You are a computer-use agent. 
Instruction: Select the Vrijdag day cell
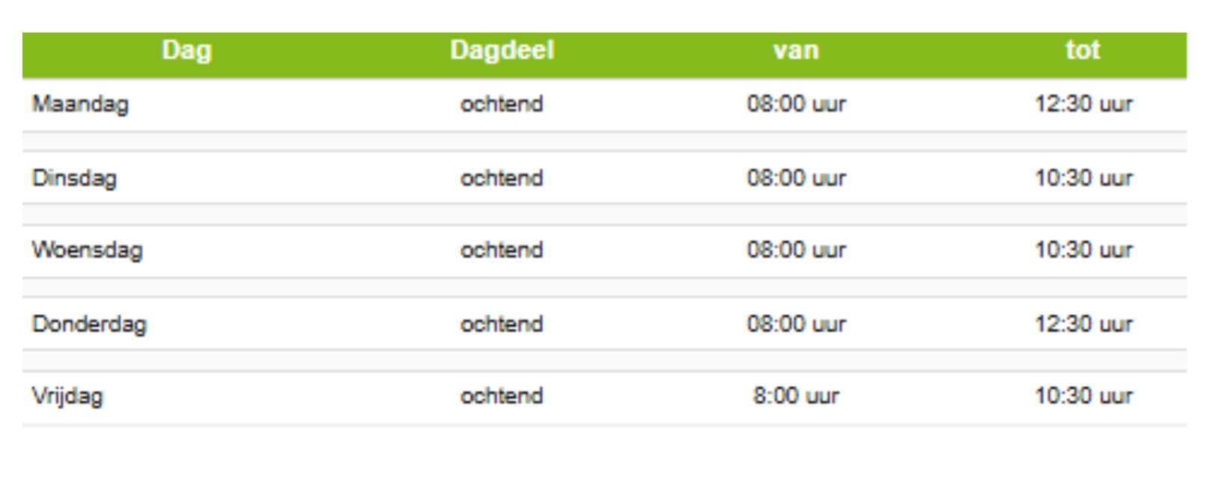67,396
